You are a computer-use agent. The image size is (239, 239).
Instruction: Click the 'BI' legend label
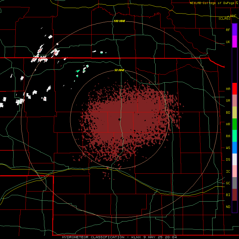(x=228, y=195)
